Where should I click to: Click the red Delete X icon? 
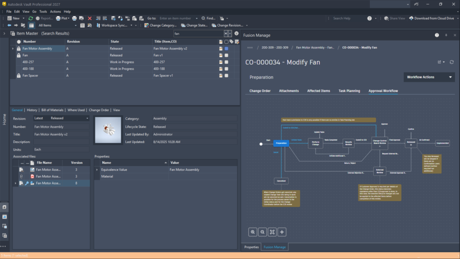tap(90, 18)
